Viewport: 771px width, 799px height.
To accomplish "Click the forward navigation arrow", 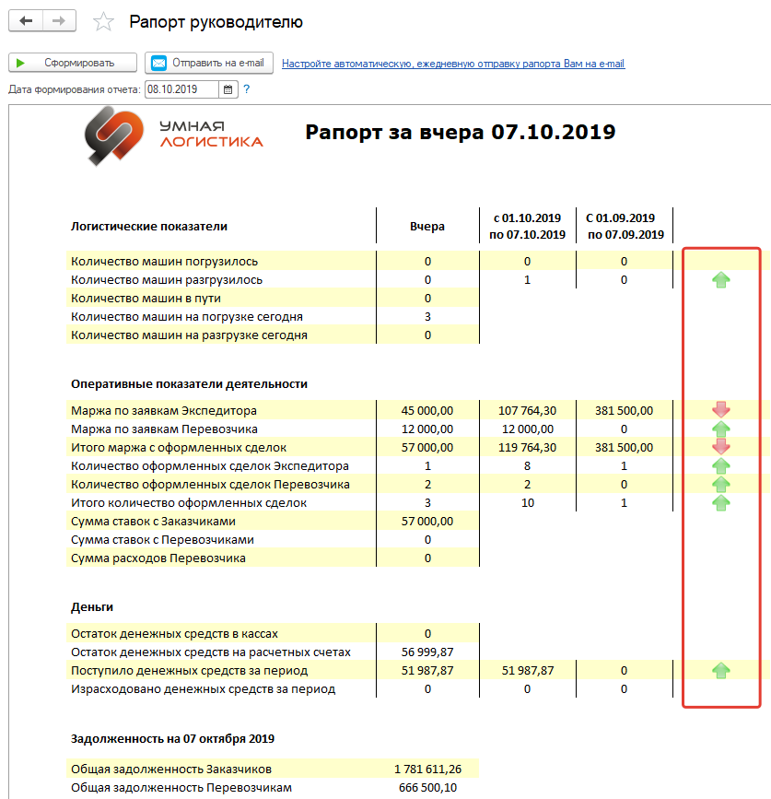I will click(x=59, y=21).
